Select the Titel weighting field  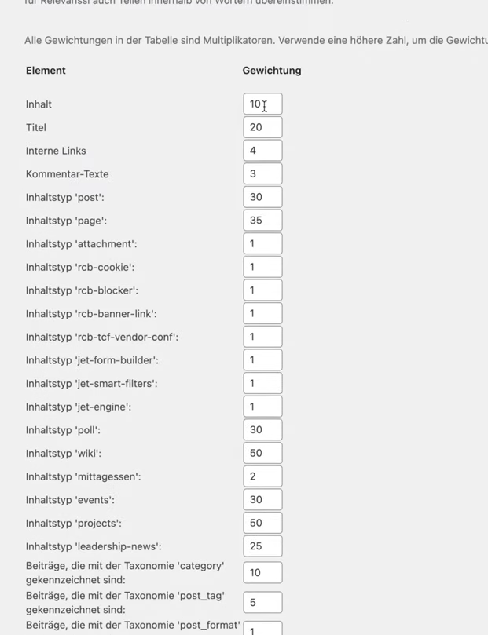coord(263,126)
